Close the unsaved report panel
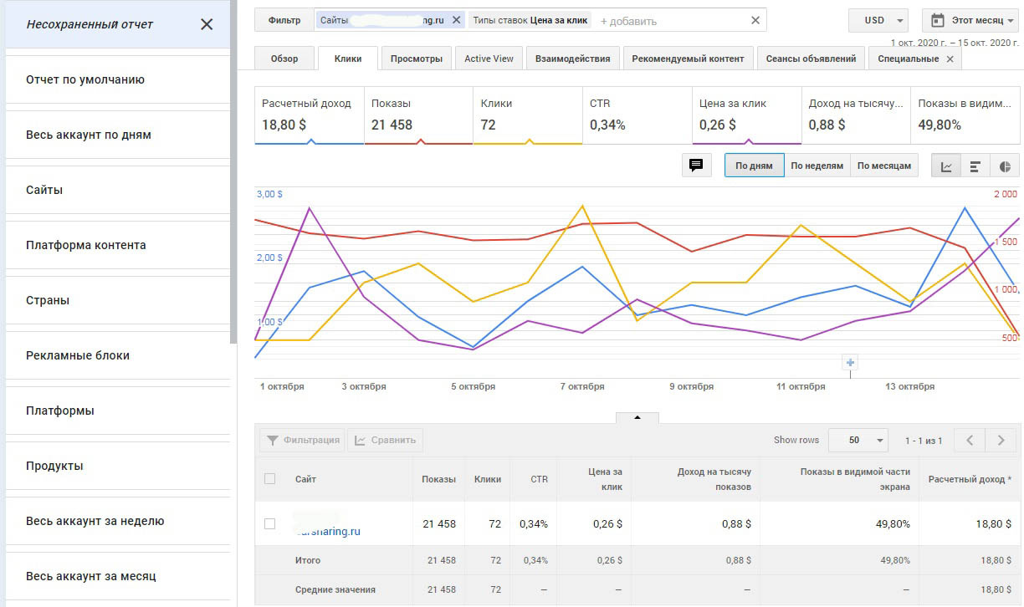1024x607 pixels. 207,24
